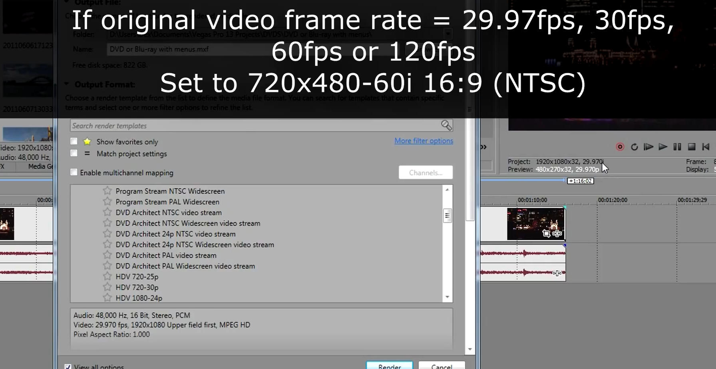Expand the double-chevron overflow beside dialog
This screenshot has height=369, width=716.
click(483, 147)
